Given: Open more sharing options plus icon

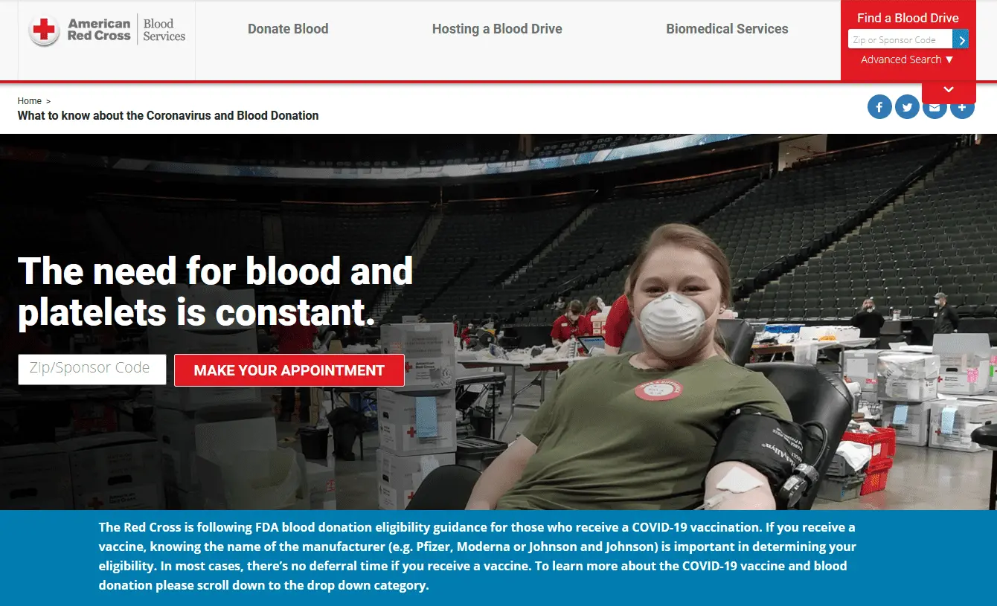Looking at the screenshot, I should pyautogui.click(x=962, y=109).
